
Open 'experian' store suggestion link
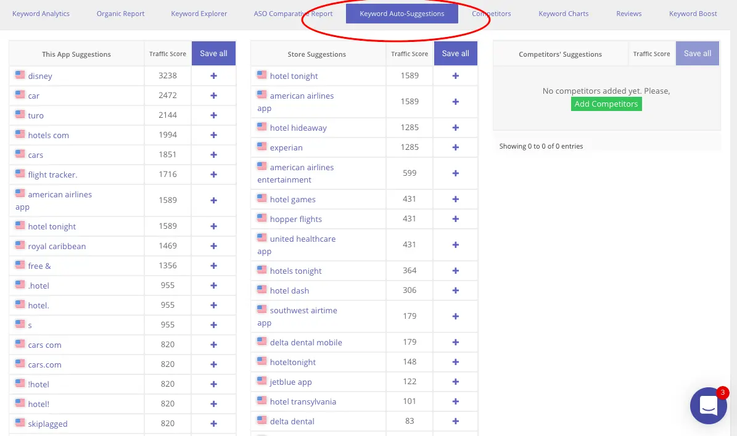(286, 147)
